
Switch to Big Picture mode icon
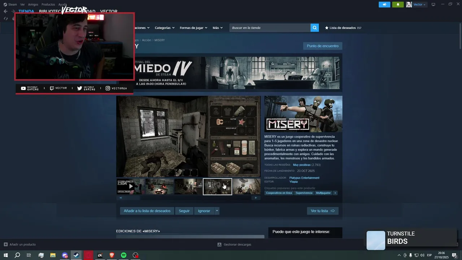click(x=433, y=4)
